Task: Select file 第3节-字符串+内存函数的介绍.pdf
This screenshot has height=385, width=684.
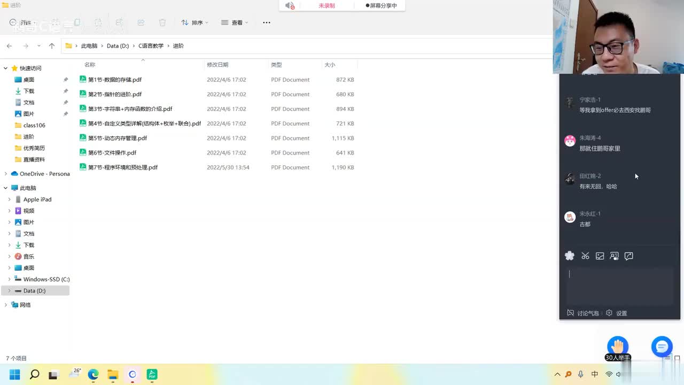Action: 130,109
